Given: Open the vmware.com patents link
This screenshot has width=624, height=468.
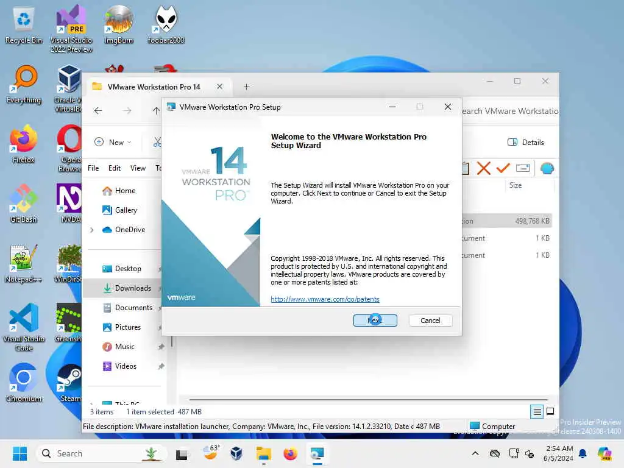Looking at the screenshot, I should point(325,299).
